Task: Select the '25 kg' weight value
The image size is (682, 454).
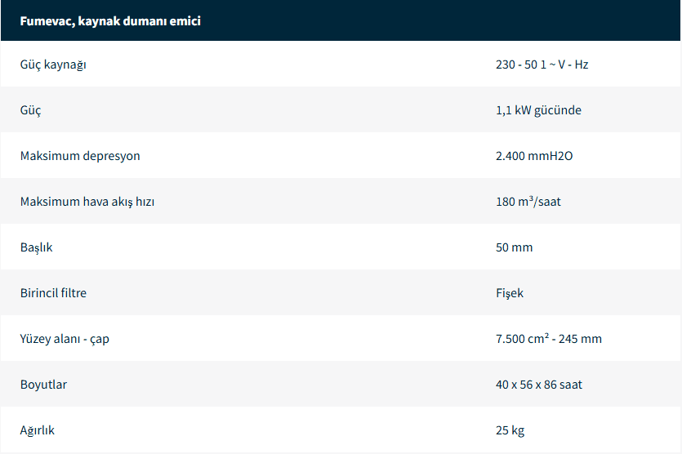Action: [510, 430]
